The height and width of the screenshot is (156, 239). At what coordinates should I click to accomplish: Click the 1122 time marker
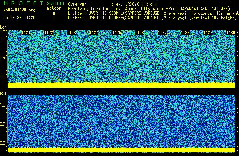click(x=49, y=33)
